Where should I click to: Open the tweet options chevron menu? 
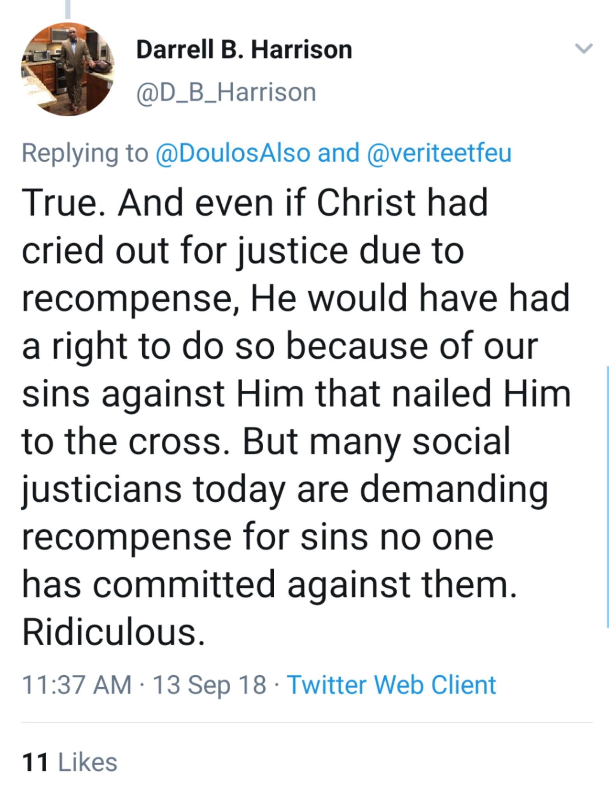(x=583, y=49)
